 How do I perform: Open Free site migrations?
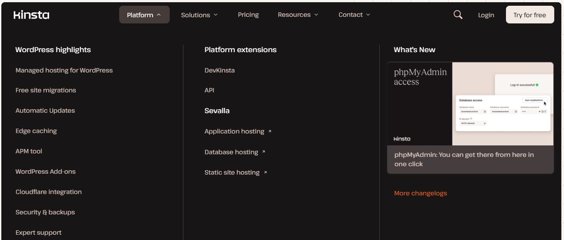coord(46,90)
